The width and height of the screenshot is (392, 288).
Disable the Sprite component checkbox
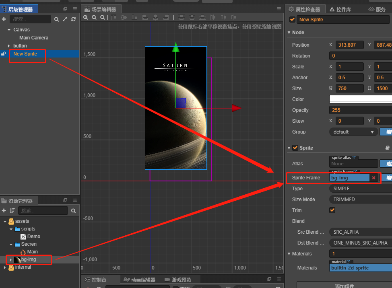pos(295,148)
